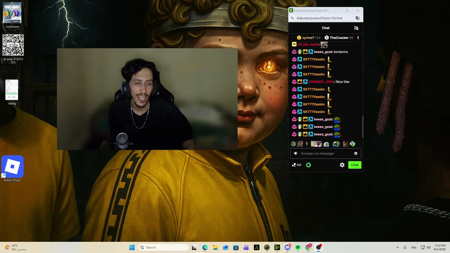Click the taskbar Search box
The height and width of the screenshot is (253, 450).
[x=163, y=247]
